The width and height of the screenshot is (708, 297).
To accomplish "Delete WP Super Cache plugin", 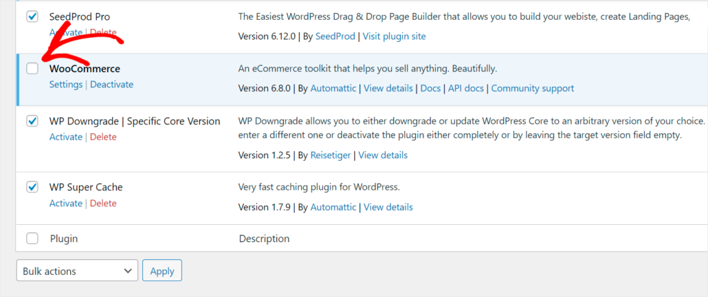I will [103, 203].
